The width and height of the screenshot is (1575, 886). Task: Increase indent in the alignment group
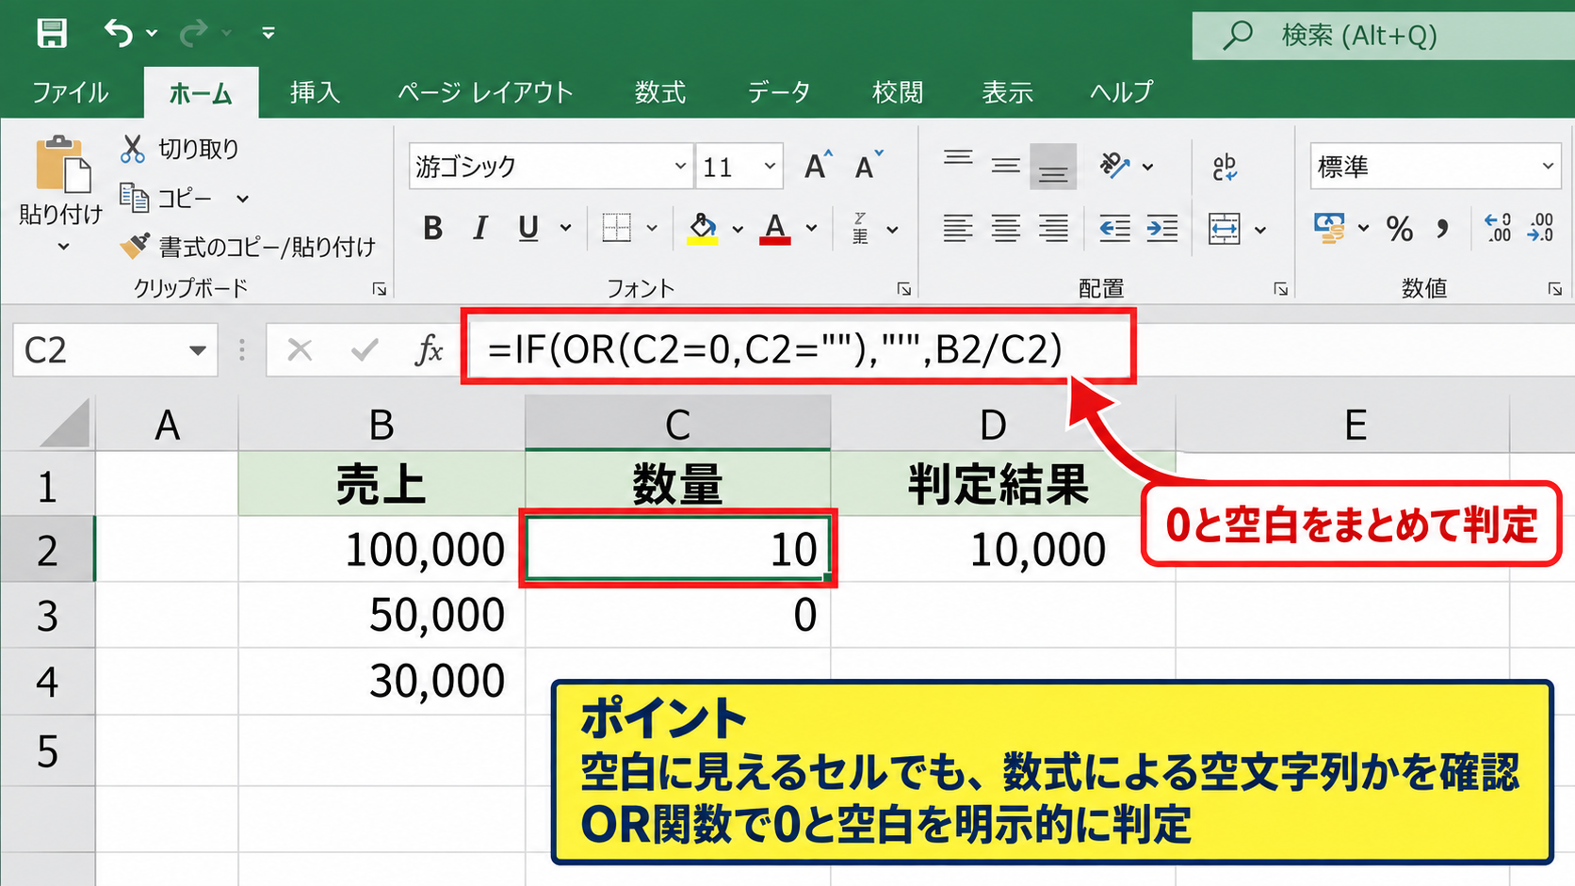pos(1161,228)
